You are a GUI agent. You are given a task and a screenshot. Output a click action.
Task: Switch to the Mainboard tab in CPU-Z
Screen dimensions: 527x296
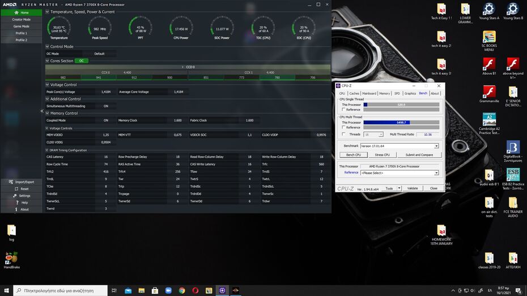point(369,93)
